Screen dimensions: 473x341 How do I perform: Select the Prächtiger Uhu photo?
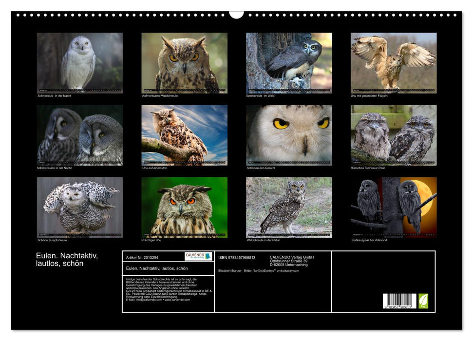tap(184, 207)
